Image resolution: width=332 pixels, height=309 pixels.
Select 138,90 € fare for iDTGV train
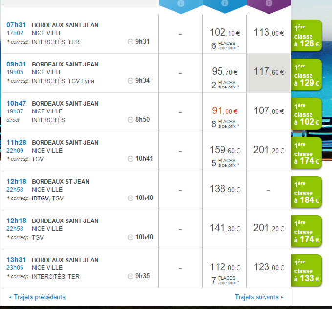[x=225, y=189]
